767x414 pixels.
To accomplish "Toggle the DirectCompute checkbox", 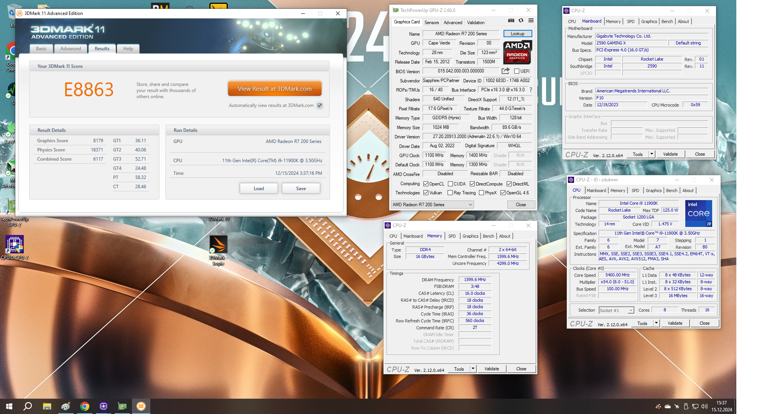I will 472,184.
